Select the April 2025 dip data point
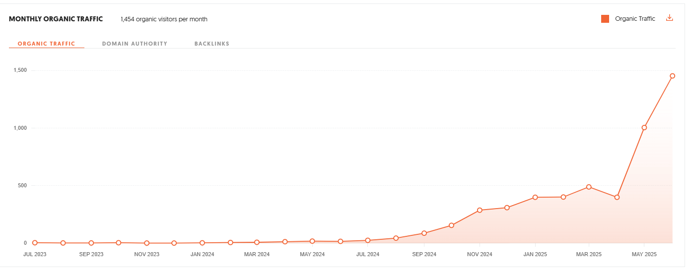693x272 pixels. [x=617, y=197]
